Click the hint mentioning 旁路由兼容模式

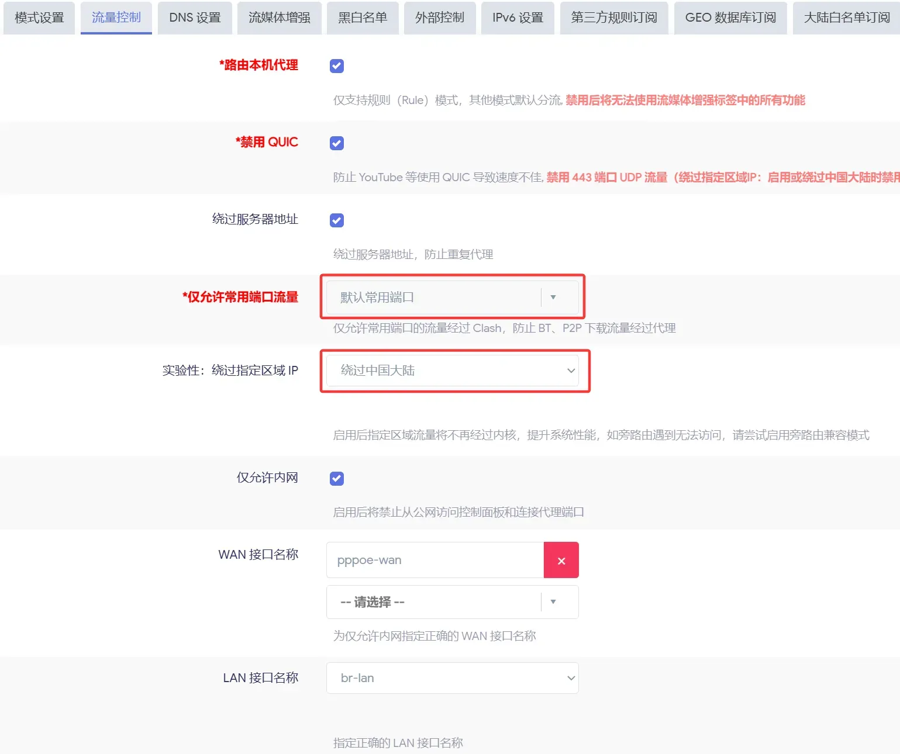[601, 435]
